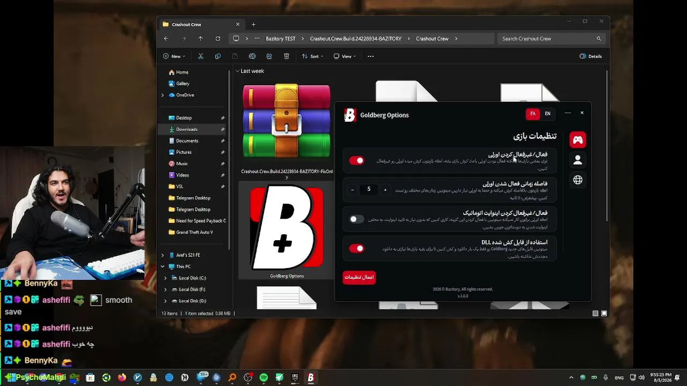The height and width of the screenshot is (386, 687).
Task: Cut the selected file in File Explorer
Action: pos(201,56)
